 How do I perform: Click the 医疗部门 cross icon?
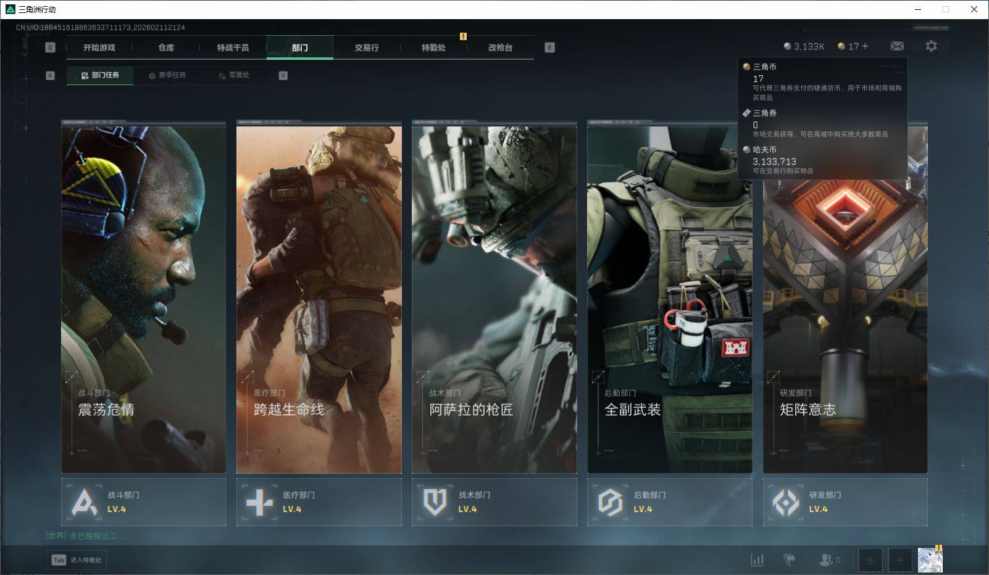259,502
